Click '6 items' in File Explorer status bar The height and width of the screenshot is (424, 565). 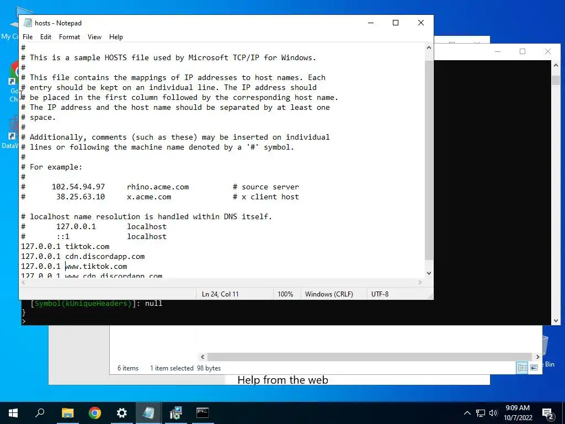[x=128, y=368]
